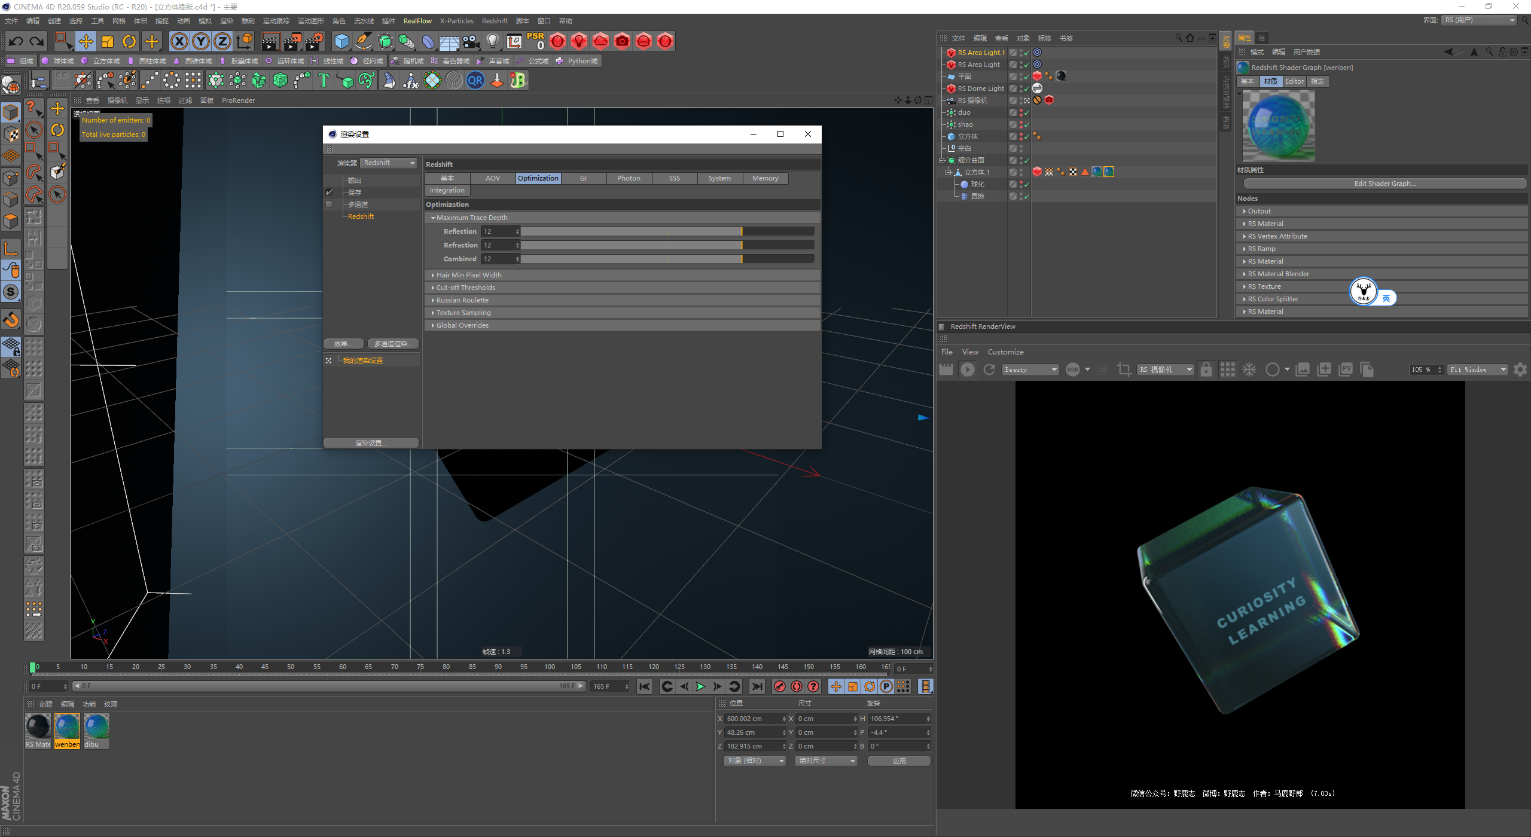Play the timeline animation forward

click(700, 686)
